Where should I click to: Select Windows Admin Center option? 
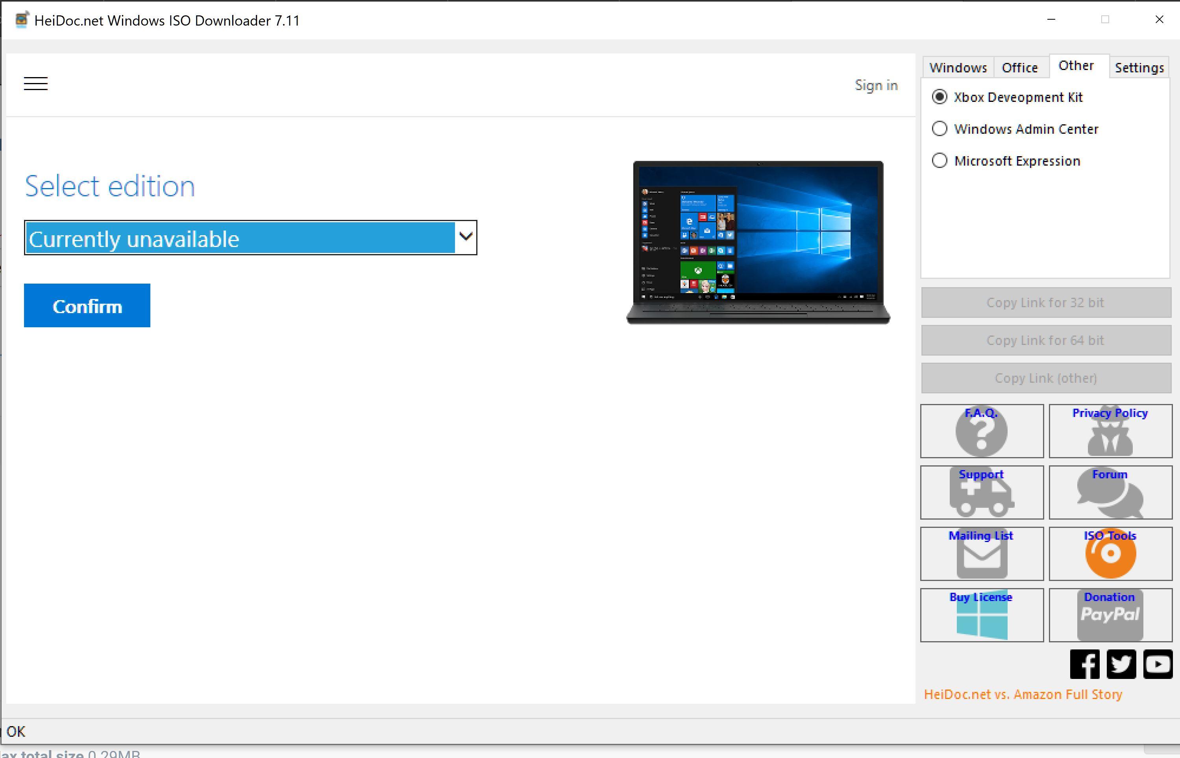[x=1015, y=129]
